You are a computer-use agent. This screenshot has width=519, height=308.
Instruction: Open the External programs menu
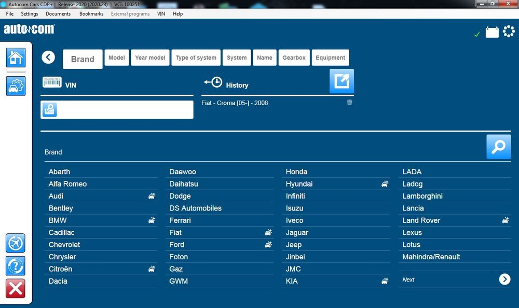pyautogui.click(x=130, y=13)
